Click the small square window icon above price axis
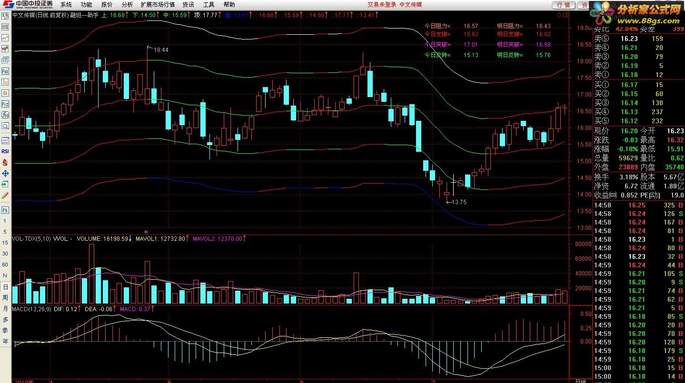 [x=565, y=15]
